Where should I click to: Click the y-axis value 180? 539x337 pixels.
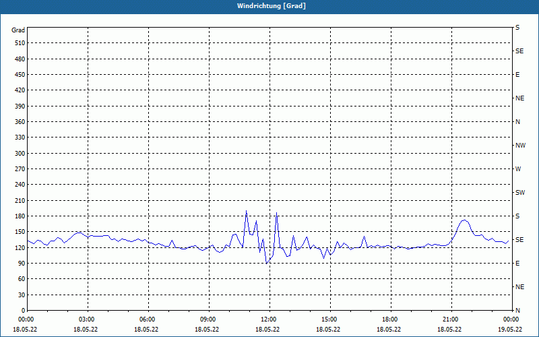coord(20,216)
